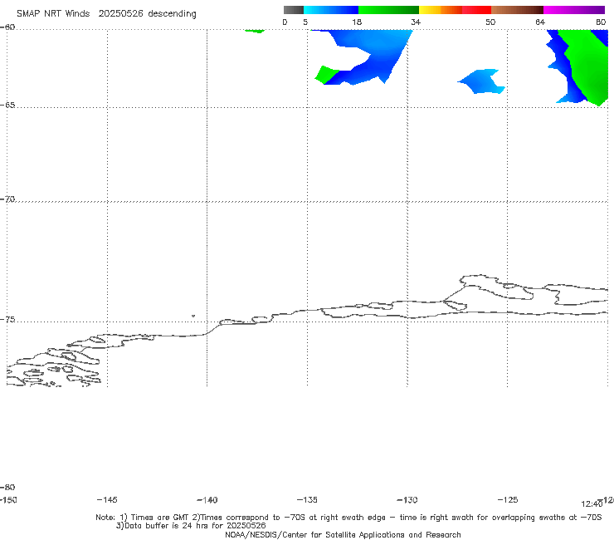Click the 'Note: 1) Times are GMT' footnote line
614x540 pixels.
coord(348,518)
